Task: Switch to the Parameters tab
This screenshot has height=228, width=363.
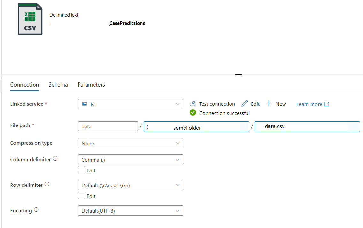Action: pos(91,85)
